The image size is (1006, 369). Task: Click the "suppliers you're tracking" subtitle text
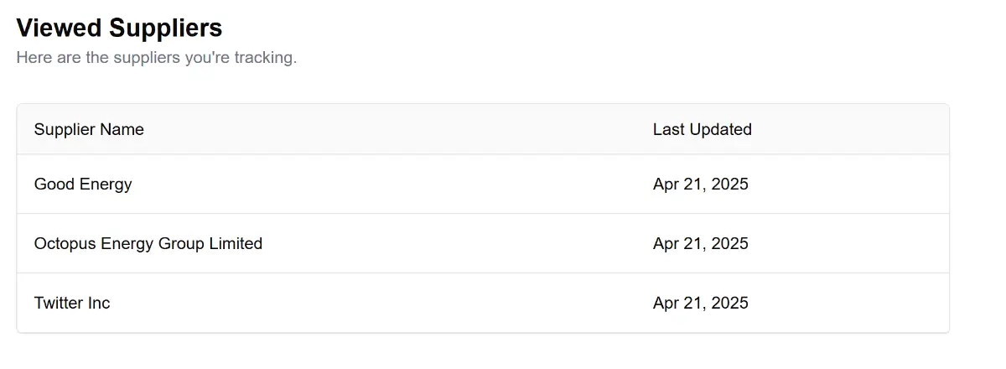click(156, 58)
